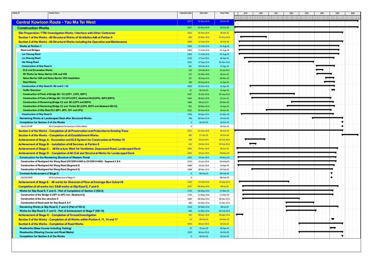Select the 2025 year in timescale header
This screenshot has width=373, height=264.
point(337,13)
